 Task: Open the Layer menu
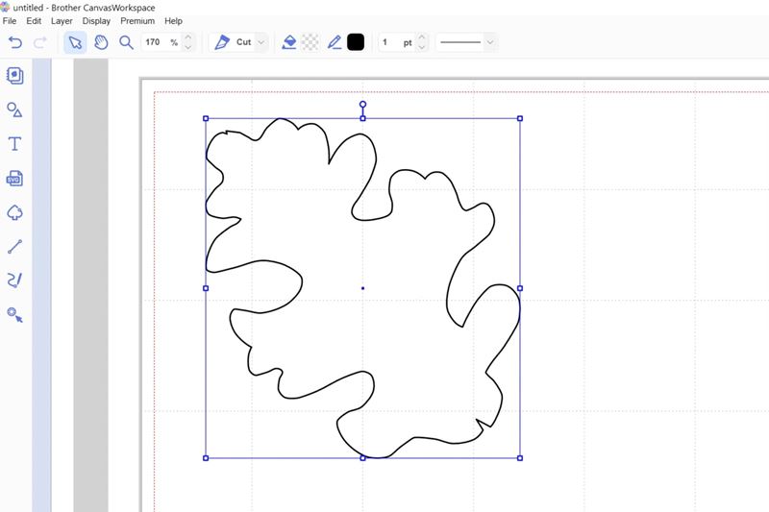[62, 20]
